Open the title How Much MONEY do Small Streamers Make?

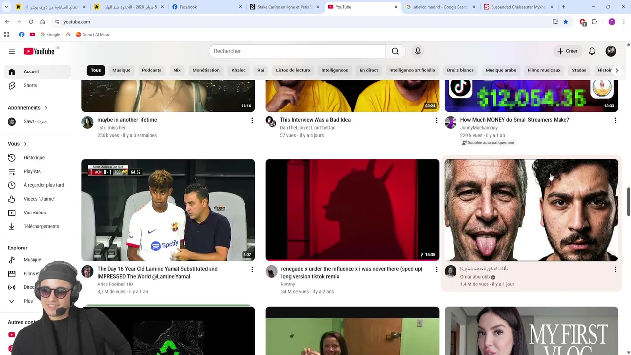[x=515, y=120]
